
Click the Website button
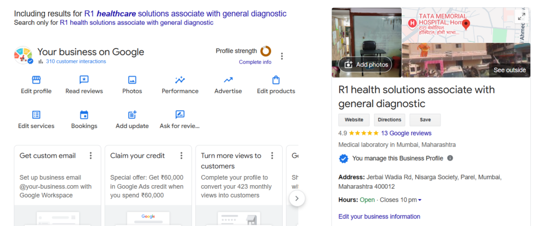tap(354, 120)
